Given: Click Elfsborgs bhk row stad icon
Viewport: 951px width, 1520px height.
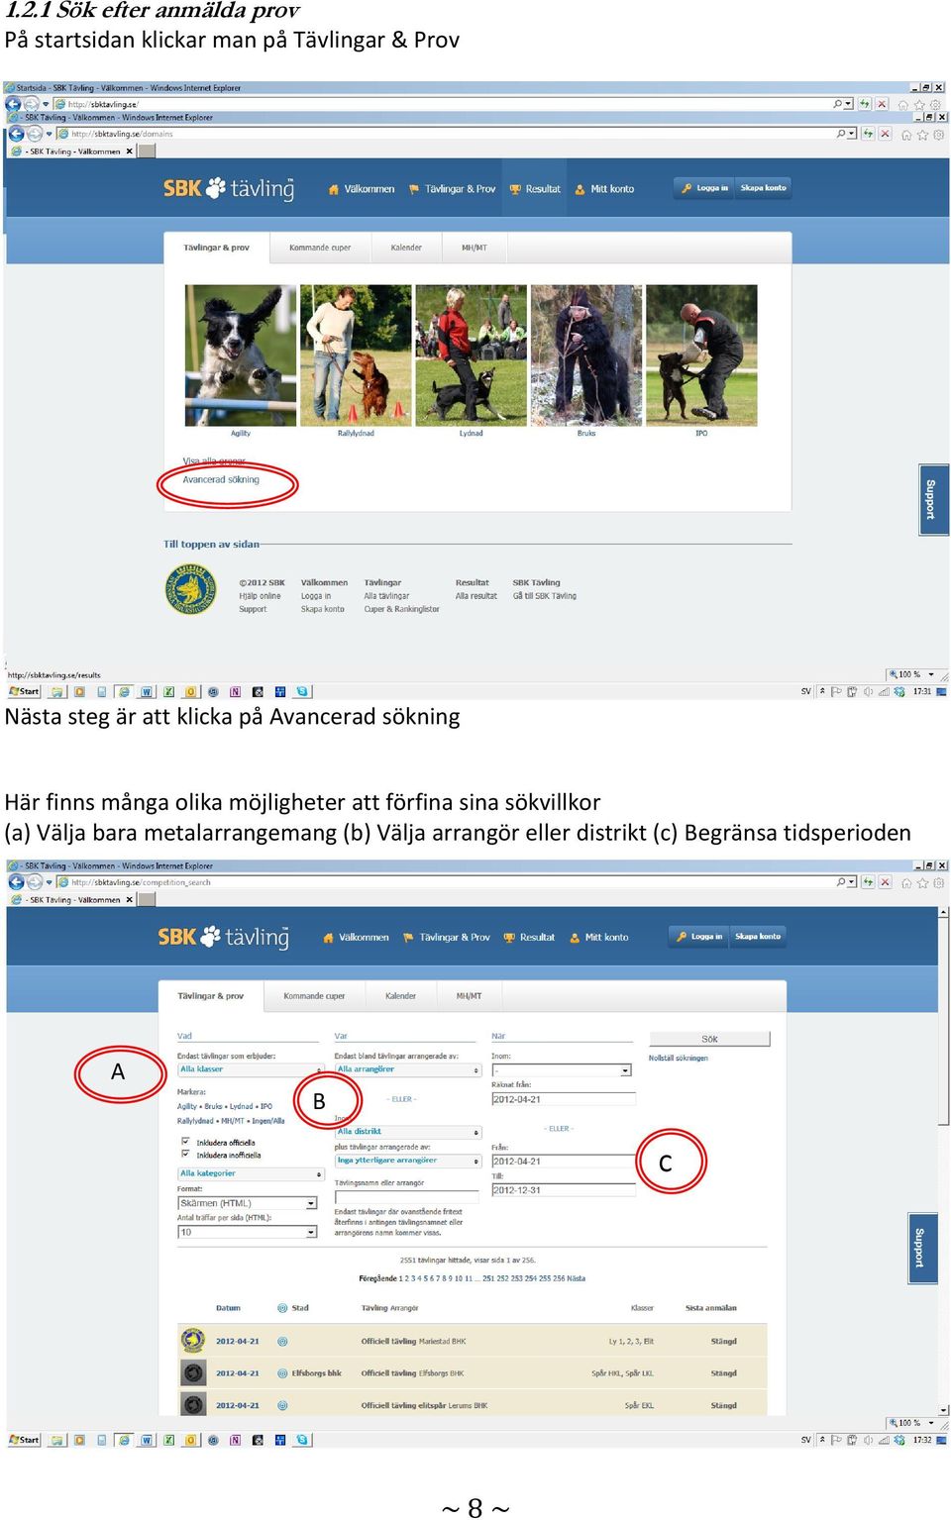Looking at the screenshot, I should (x=282, y=1373).
